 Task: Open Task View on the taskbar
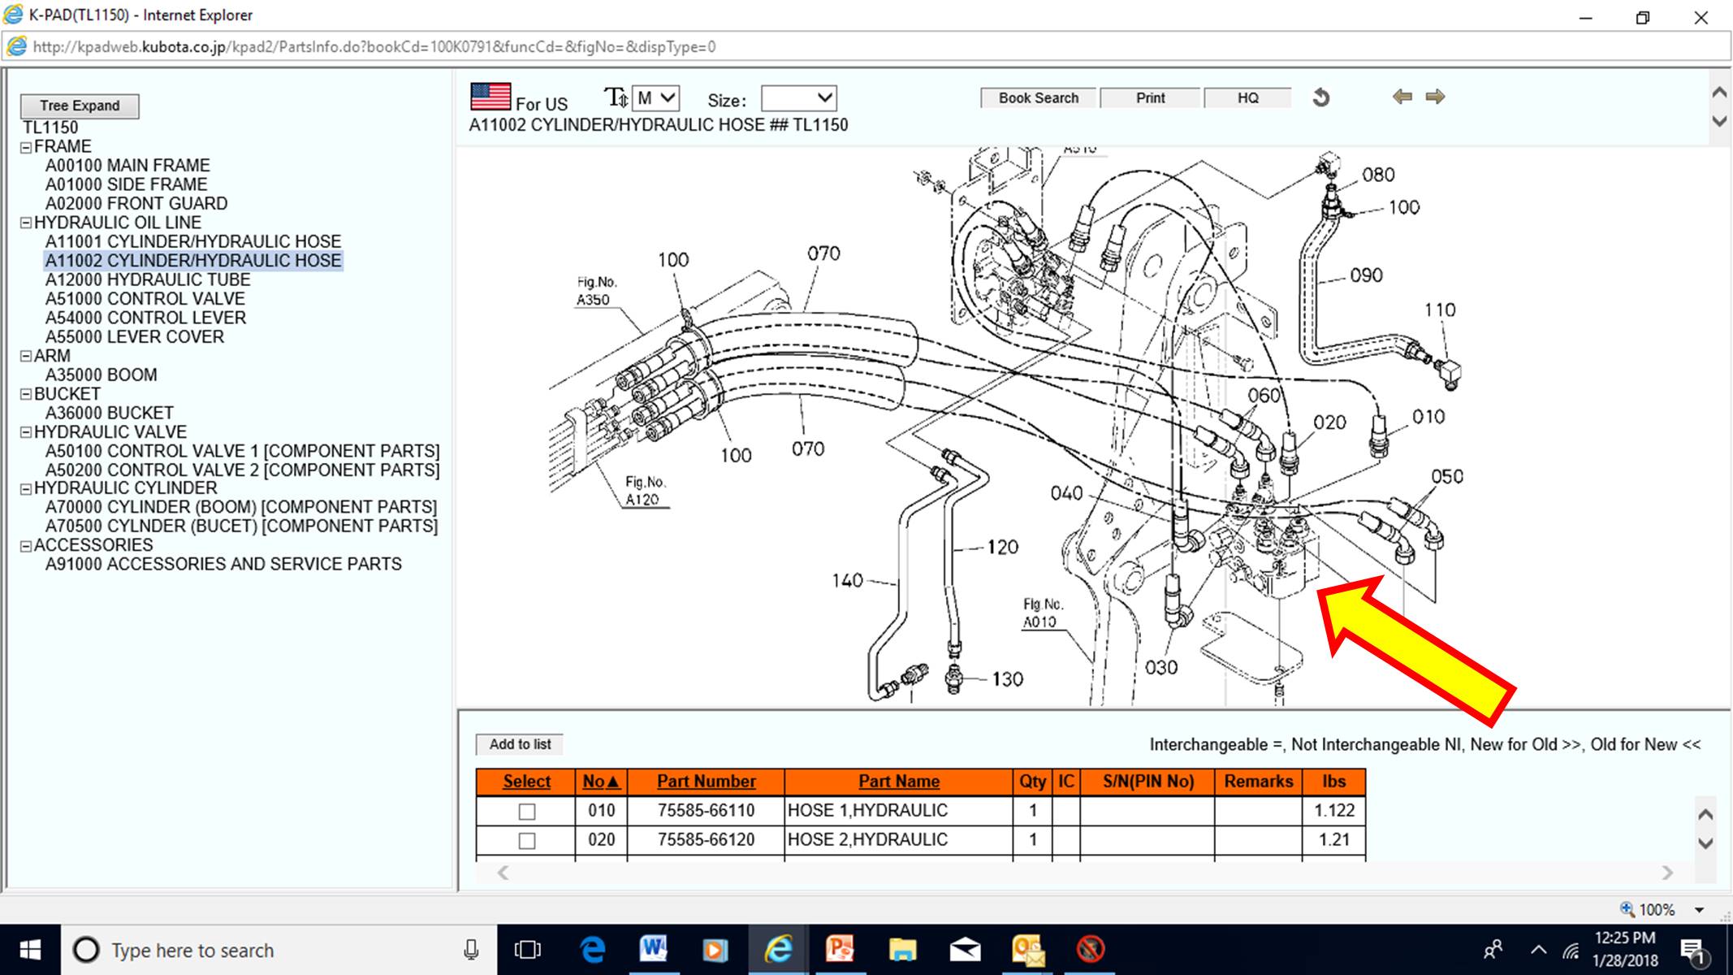[x=528, y=950]
